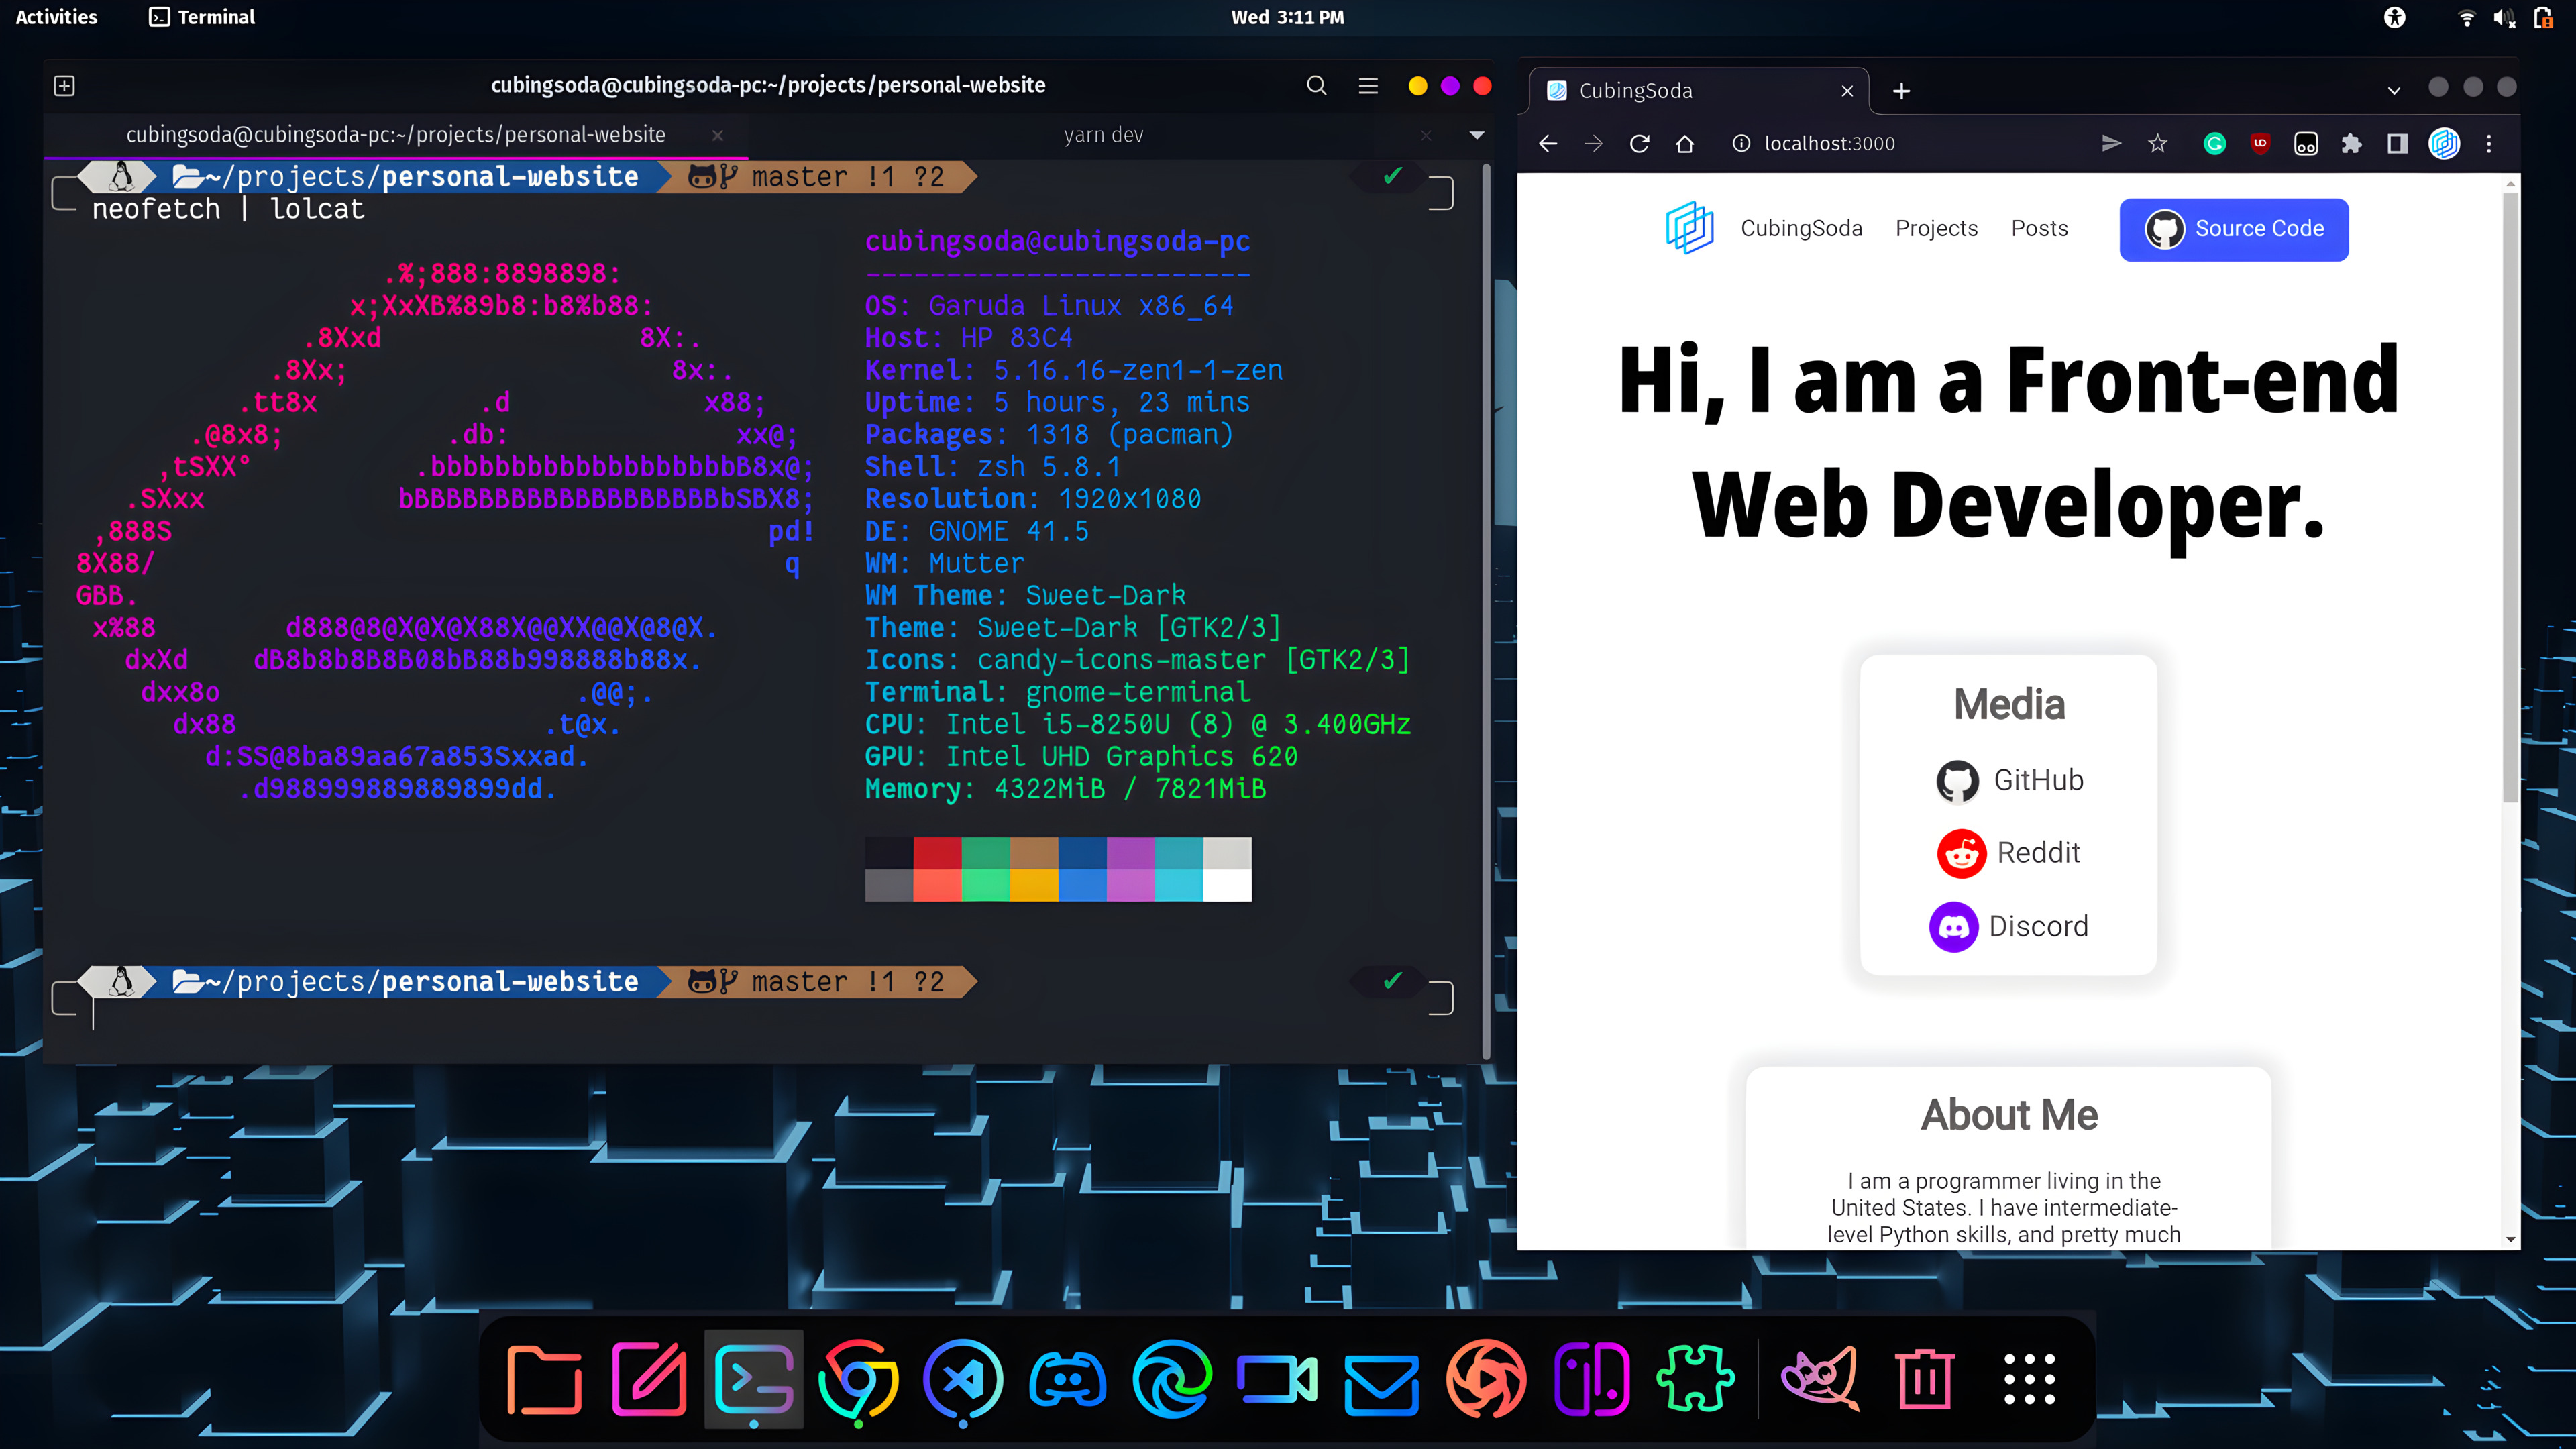Click the 'neofetch | lolcat' command text

[x=228, y=209]
